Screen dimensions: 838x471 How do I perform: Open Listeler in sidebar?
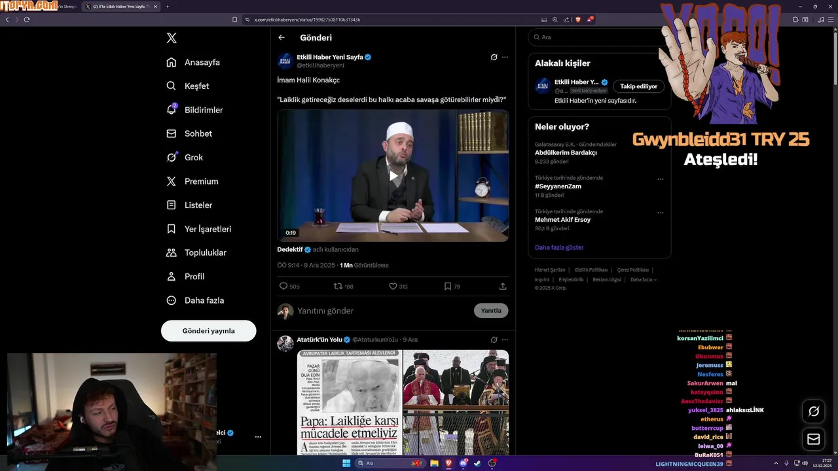tap(189, 205)
